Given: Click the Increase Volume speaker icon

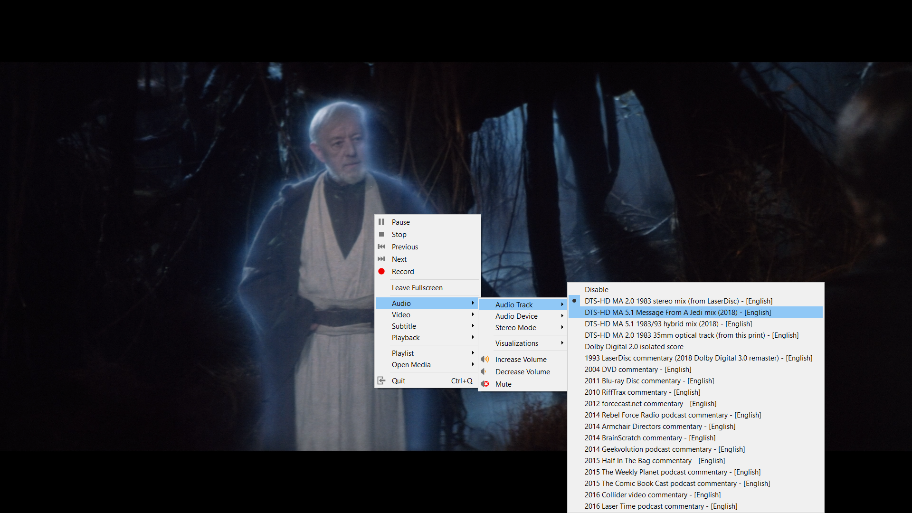Looking at the screenshot, I should tap(485, 359).
